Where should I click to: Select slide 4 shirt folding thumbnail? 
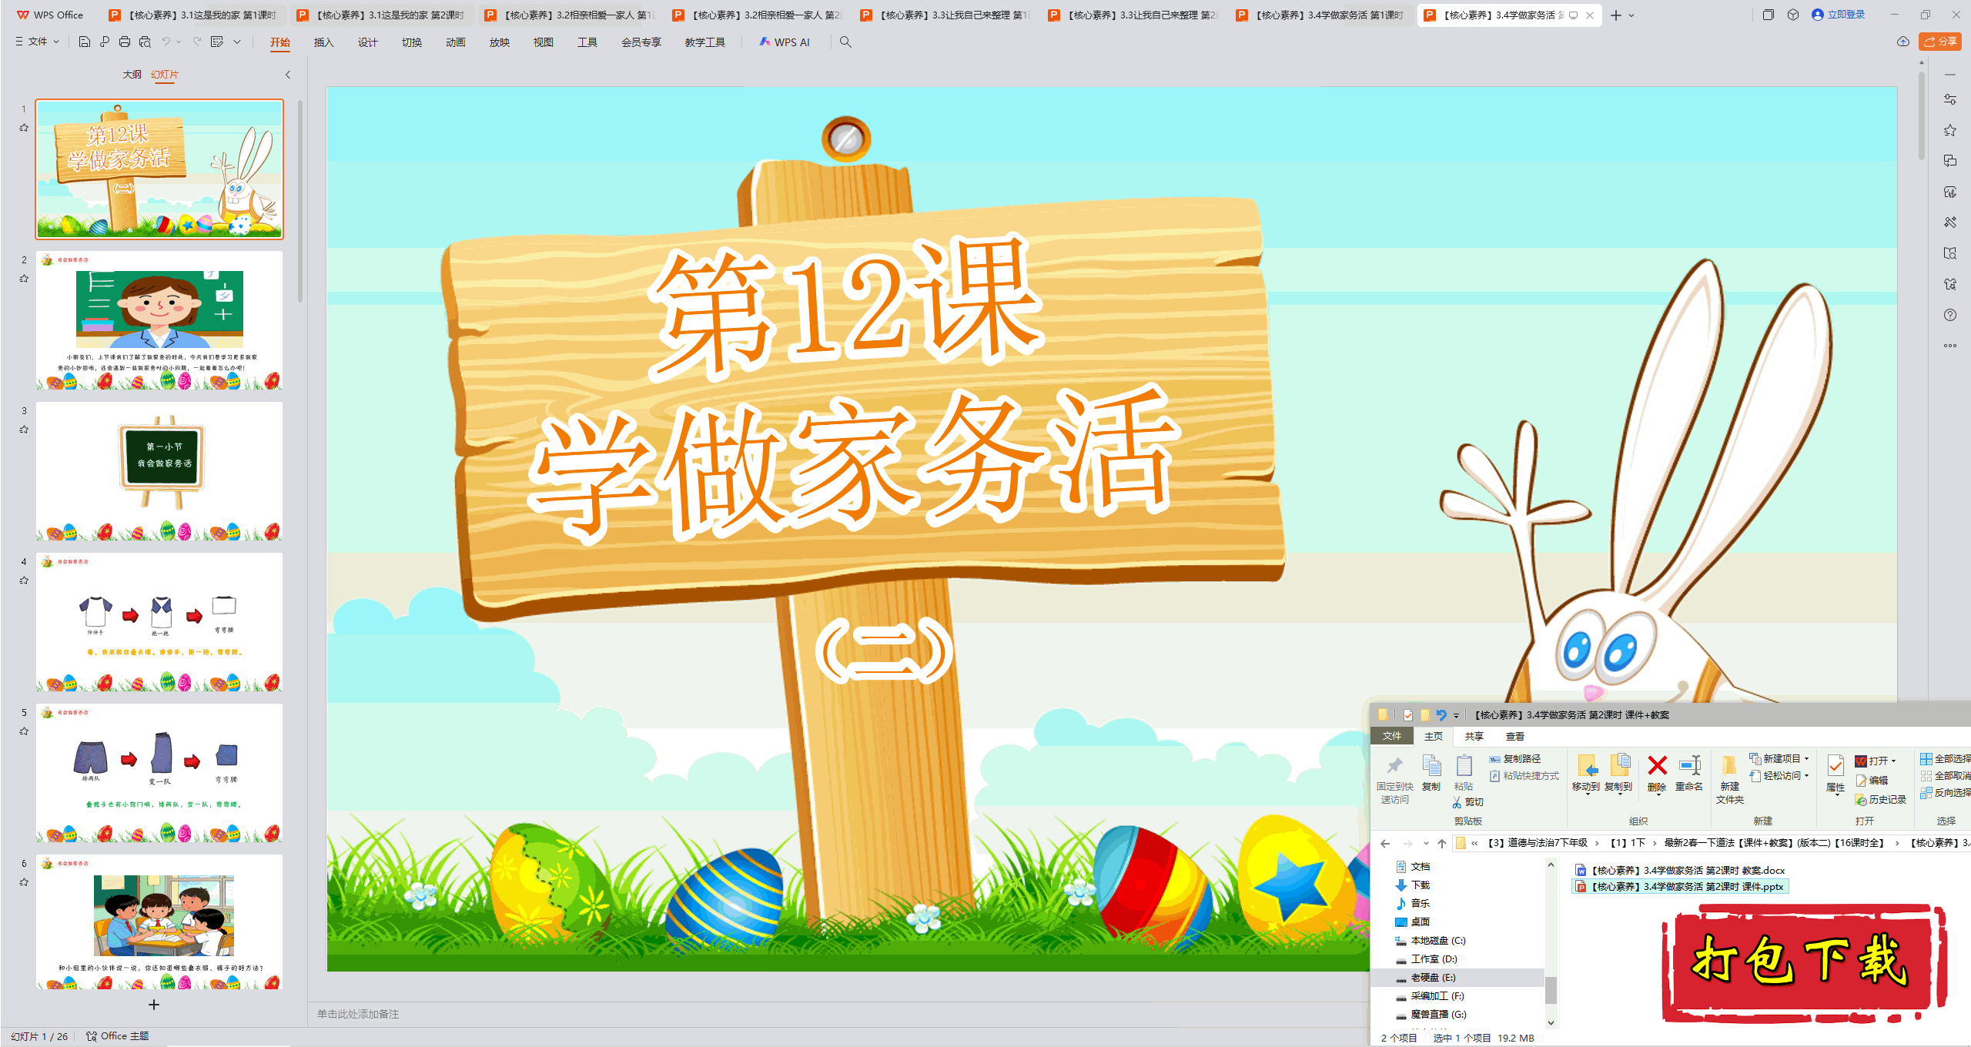[159, 622]
